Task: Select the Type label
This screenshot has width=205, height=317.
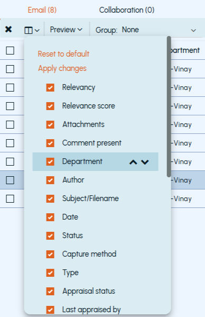Action: (70, 273)
